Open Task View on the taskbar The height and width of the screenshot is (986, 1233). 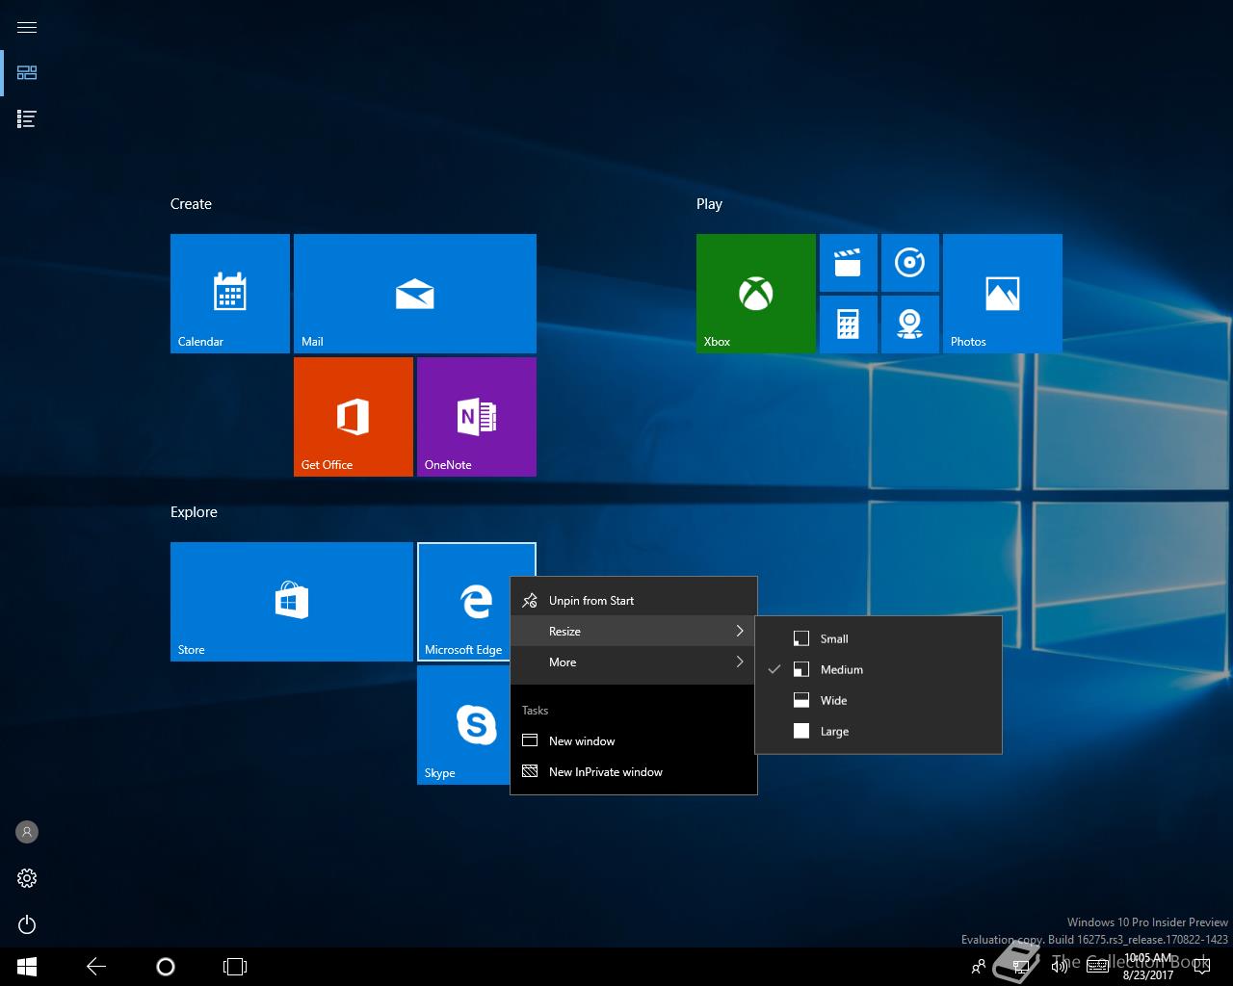(235, 967)
